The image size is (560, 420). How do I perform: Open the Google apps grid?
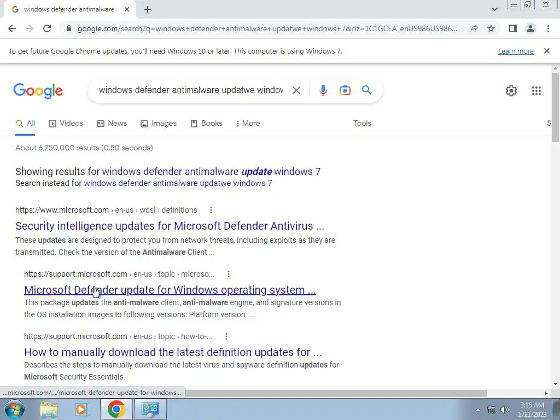point(536,91)
